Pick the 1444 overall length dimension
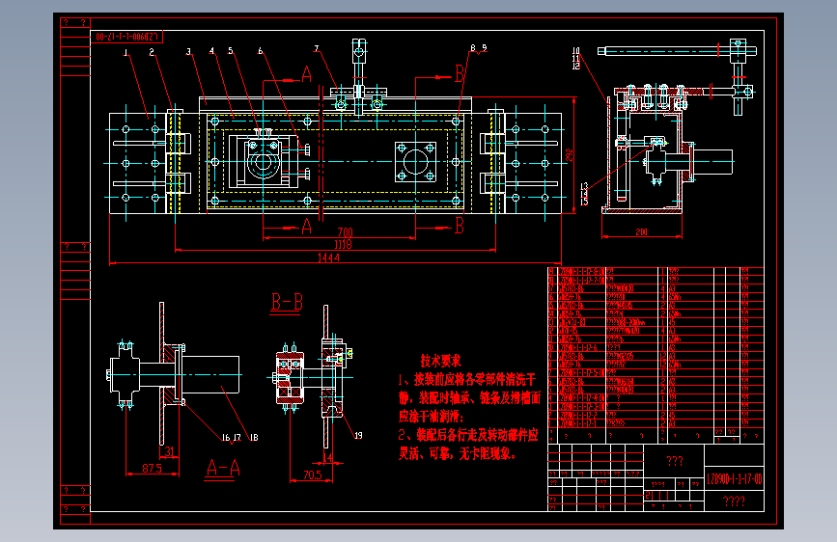Image resolution: width=837 pixels, height=542 pixels. click(x=329, y=257)
